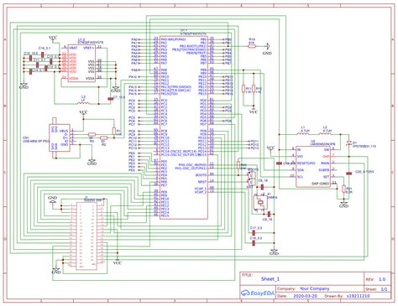This screenshot has height=306, width=398.
Task: Select capacitor C18_2.2
Action: point(254,242)
